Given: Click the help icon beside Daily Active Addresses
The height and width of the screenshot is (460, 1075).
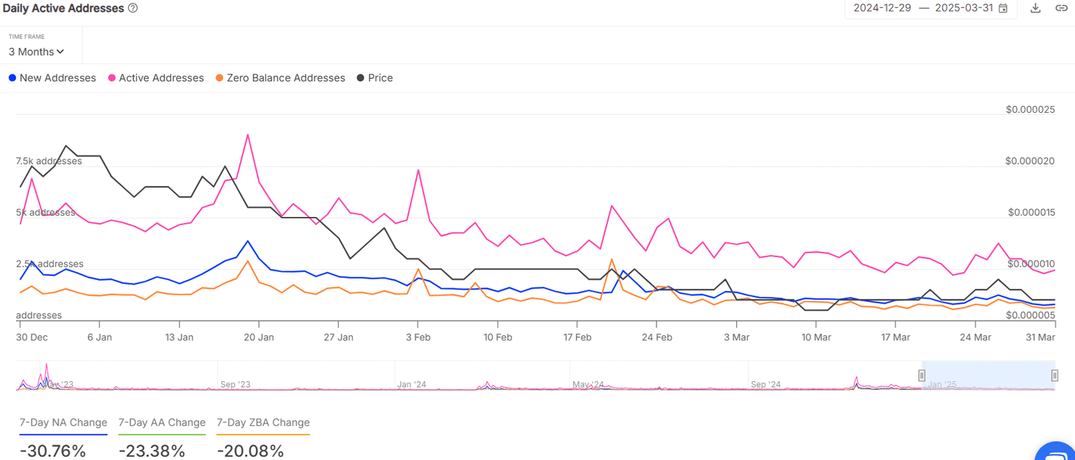Looking at the screenshot, I should 133,8.
